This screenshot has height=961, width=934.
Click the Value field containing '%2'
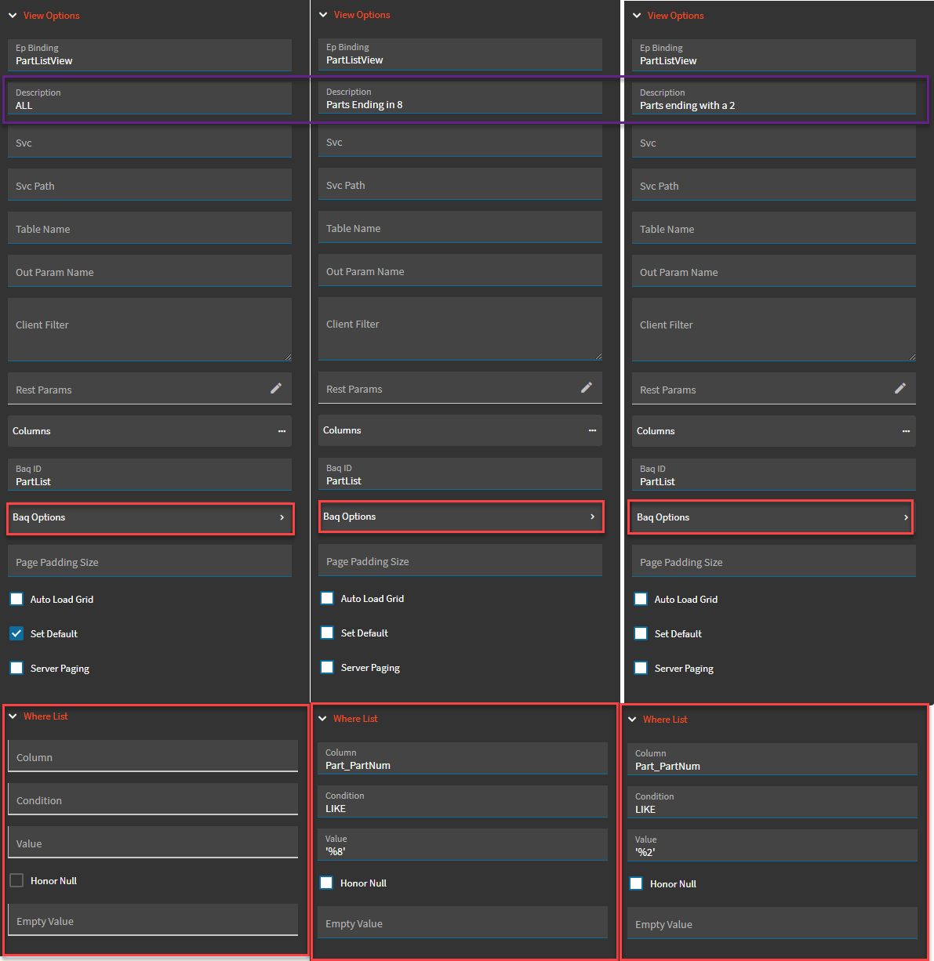(x=772, y=846)
